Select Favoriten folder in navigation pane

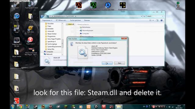[49, 24]
